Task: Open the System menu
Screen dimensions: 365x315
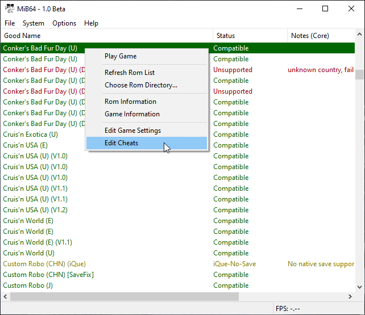Action: 34,23
